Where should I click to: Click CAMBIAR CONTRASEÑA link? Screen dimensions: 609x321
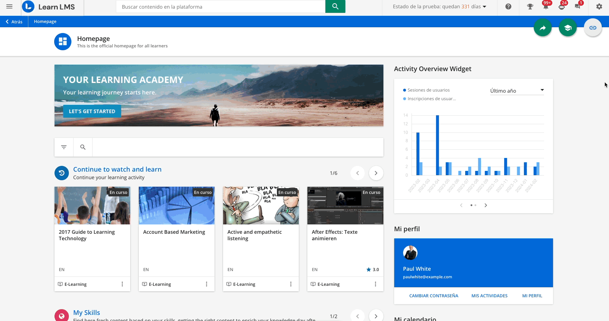coord(434,296)
